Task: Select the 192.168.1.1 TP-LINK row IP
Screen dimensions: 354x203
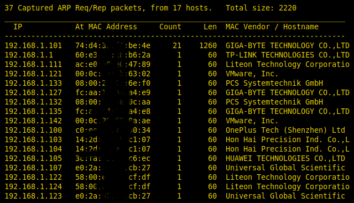Action: tap(29, 55)
